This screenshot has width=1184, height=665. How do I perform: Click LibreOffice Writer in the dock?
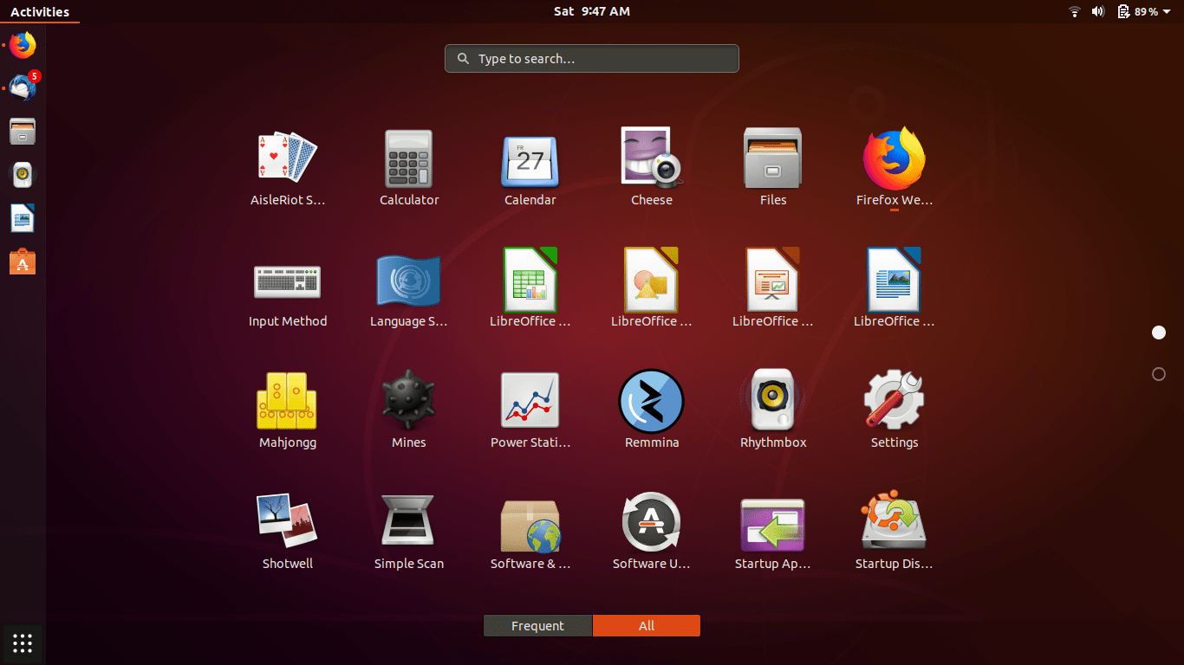23,218
